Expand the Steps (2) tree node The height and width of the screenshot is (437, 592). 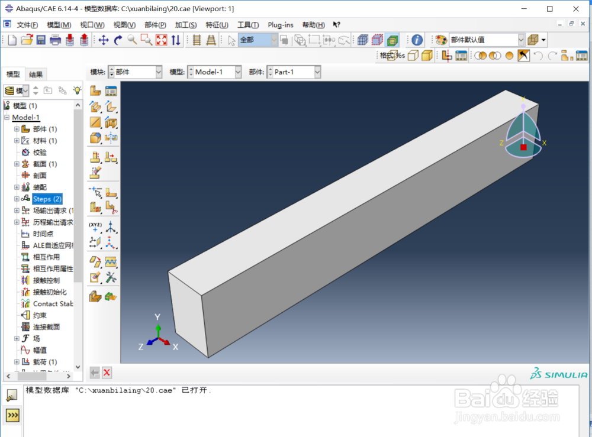(x=17, y=199)
